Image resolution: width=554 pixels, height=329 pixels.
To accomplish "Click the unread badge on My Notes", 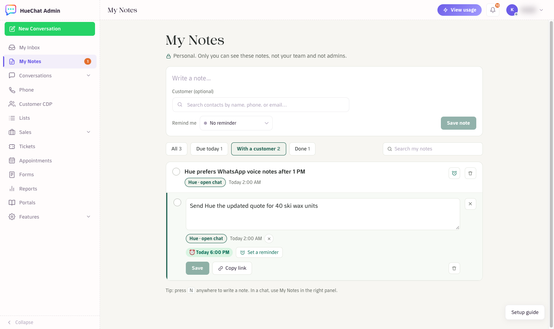I will point(88,61).
